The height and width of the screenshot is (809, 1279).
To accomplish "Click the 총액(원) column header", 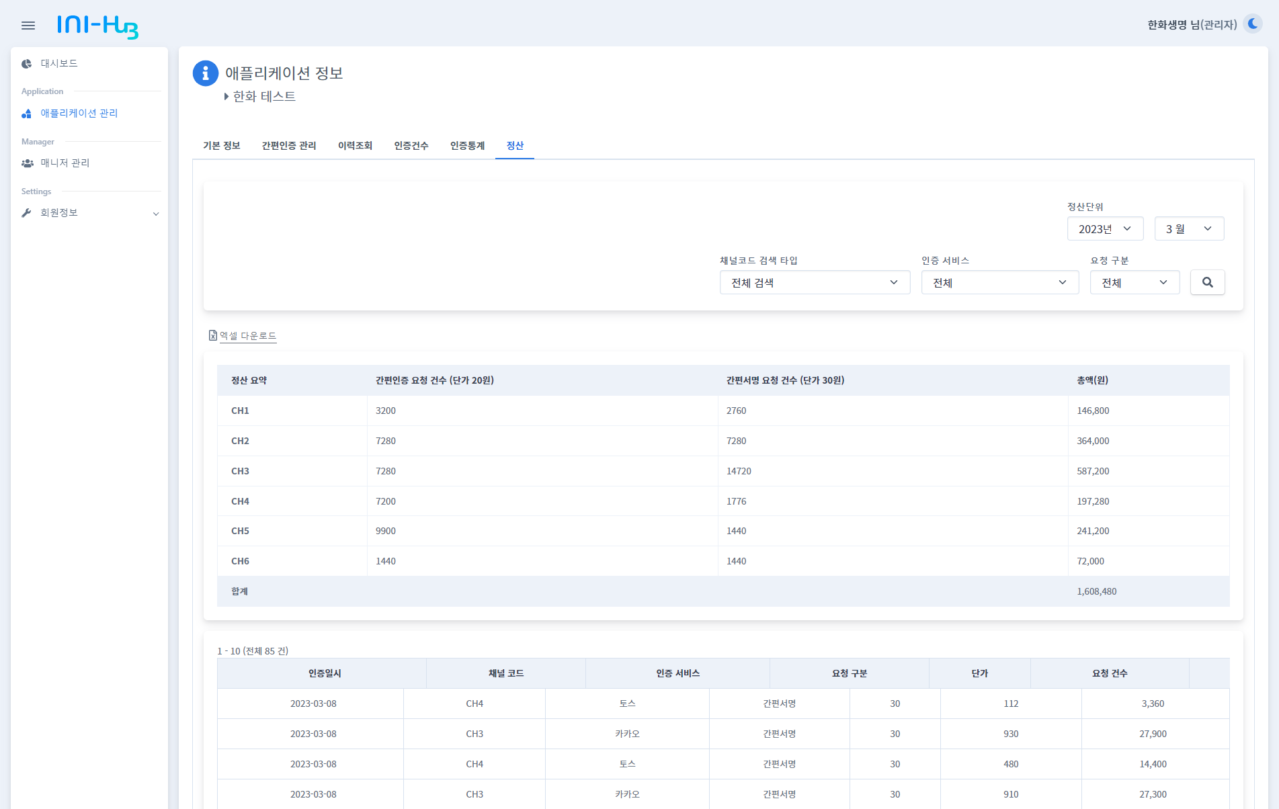I will [x=1092, y=380].
